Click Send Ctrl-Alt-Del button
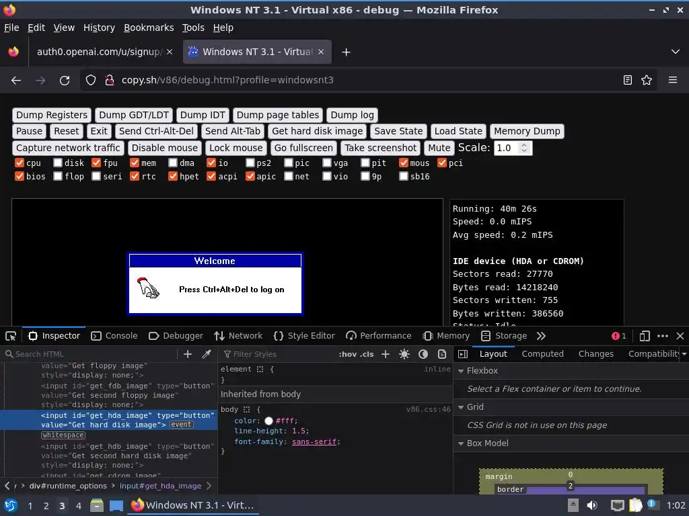 (x=156, y=131)
